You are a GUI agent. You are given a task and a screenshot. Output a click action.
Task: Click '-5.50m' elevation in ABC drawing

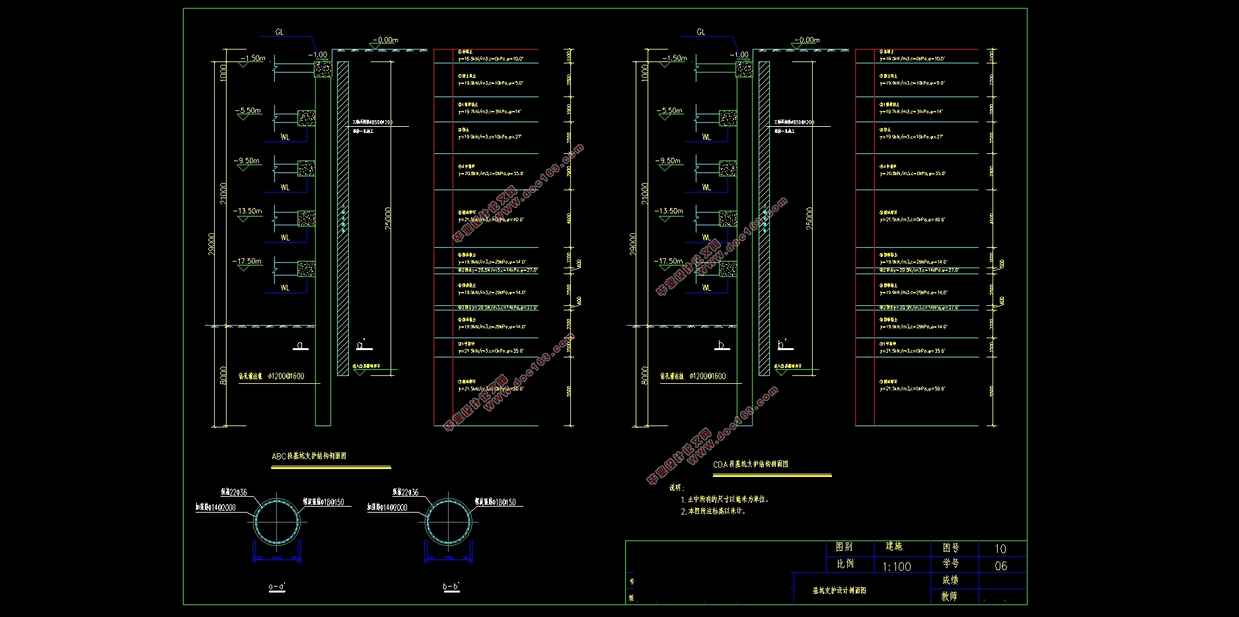point(248,110)
